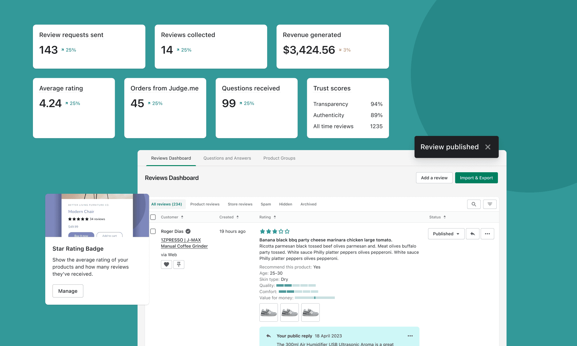
Task: Pin the review with the pin icon
Action: 179,264
